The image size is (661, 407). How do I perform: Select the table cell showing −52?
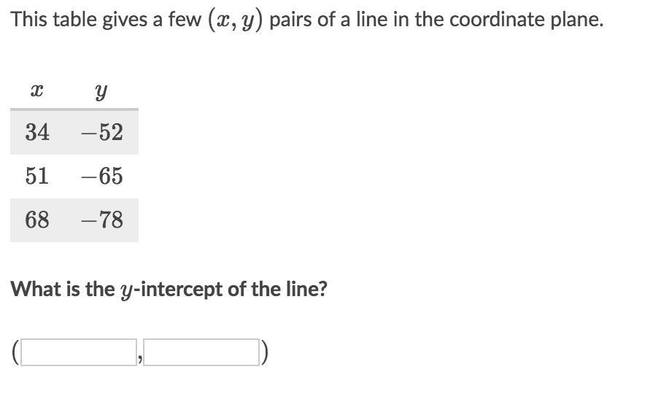point(102,132)
